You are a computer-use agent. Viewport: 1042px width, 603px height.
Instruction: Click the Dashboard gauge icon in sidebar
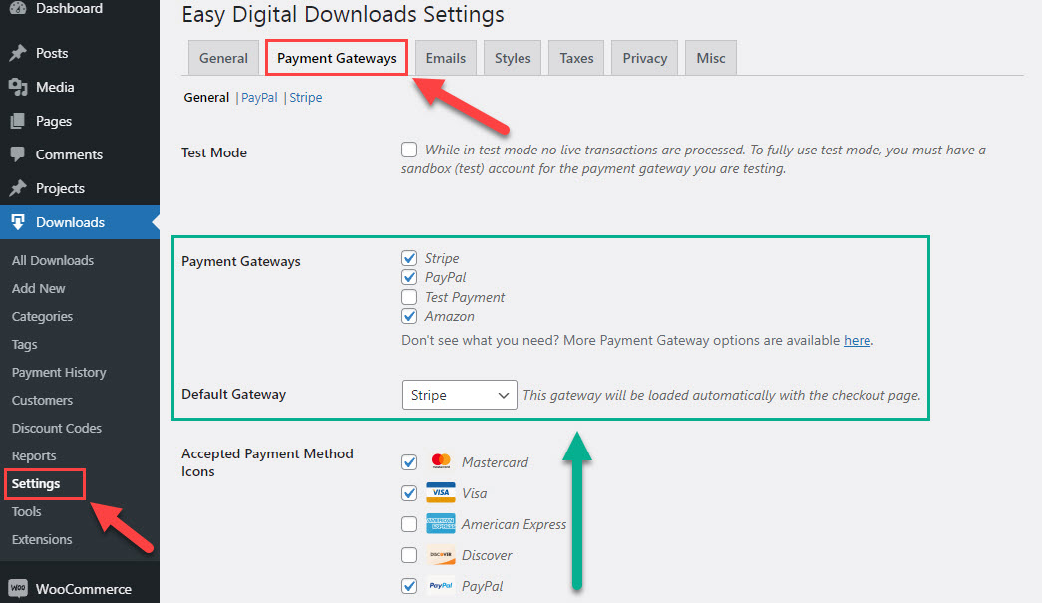coord(18,8)
